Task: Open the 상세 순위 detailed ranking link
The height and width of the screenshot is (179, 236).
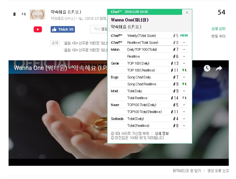Action: coord(218,29)
